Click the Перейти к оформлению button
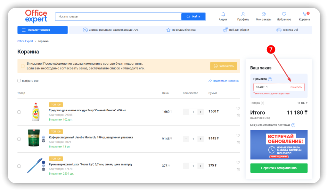 tap(279, 168)
